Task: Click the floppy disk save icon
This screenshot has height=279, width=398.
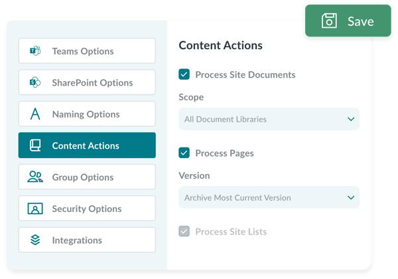Action: point(329,21)
